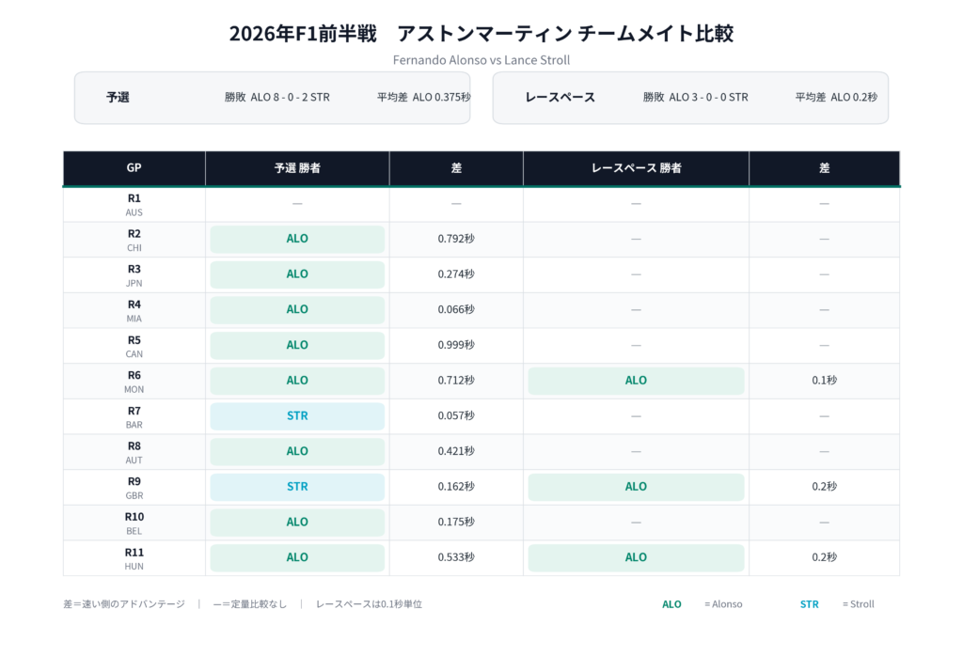Click the 0.2秒 race pace gap in R9 row
This screenshot has width=963, height=656.
coord(824,487)
